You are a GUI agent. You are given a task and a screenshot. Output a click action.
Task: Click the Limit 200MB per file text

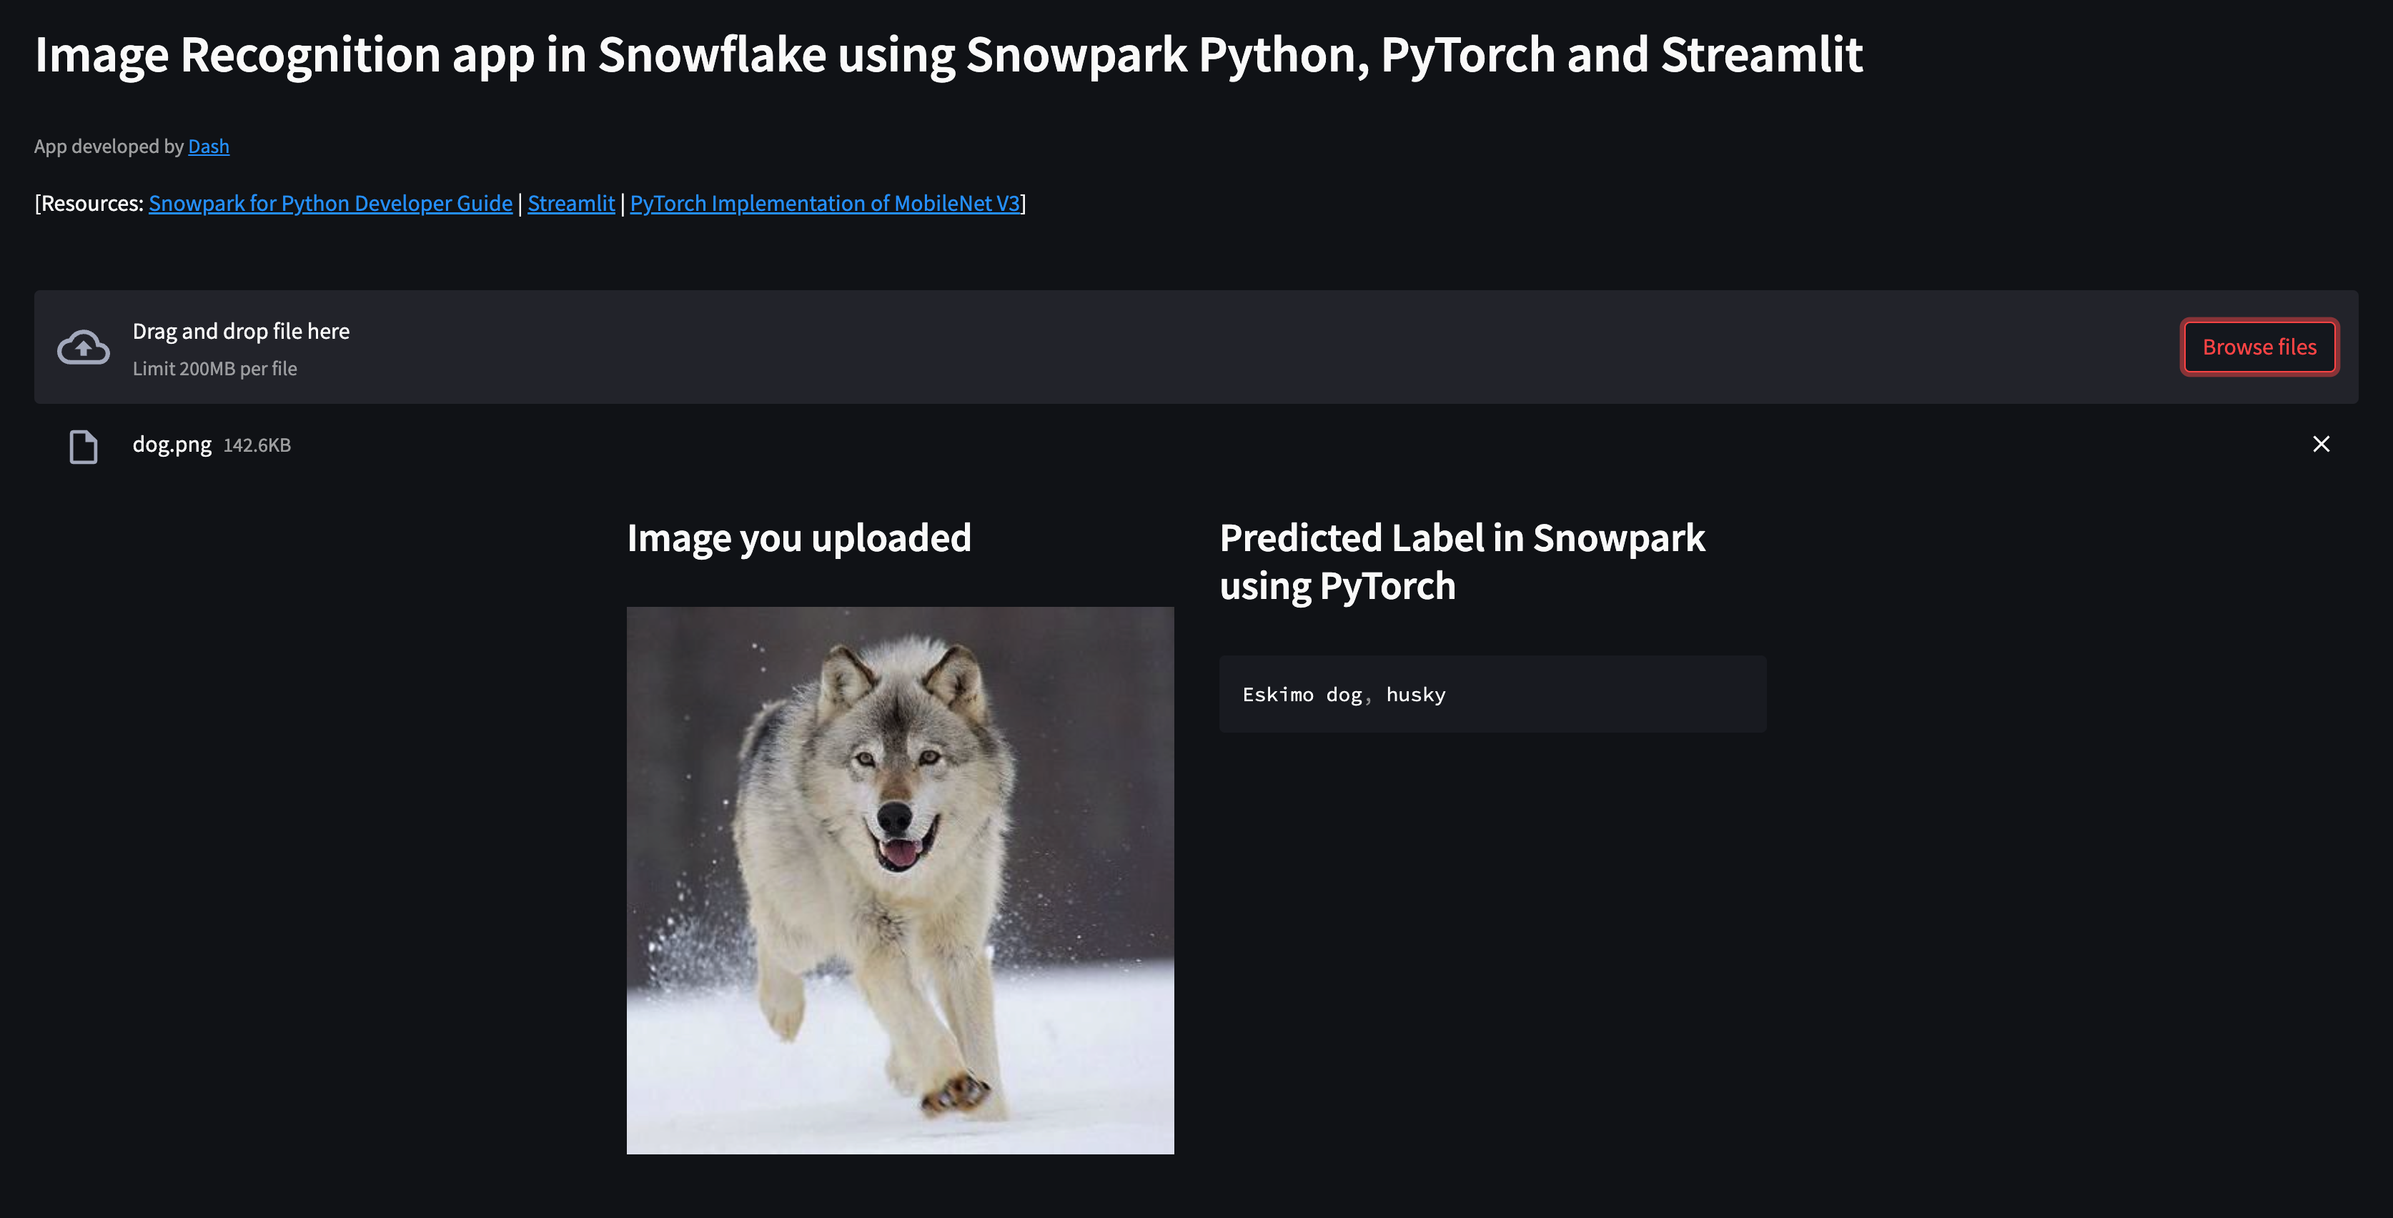pyautogui.click(x=214, y=368)
